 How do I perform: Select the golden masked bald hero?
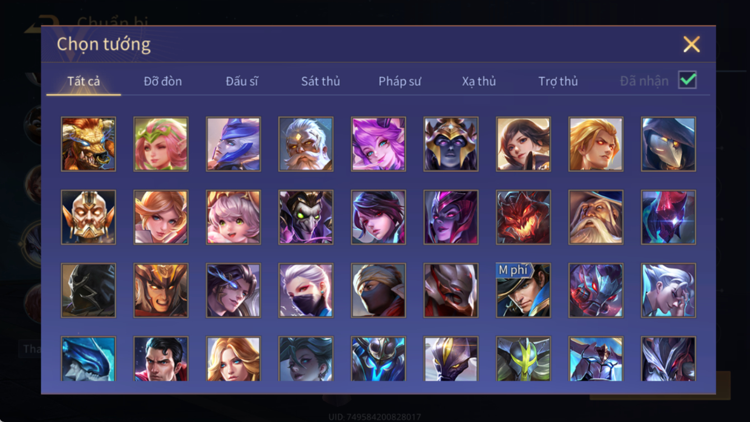tap(88, 217)
